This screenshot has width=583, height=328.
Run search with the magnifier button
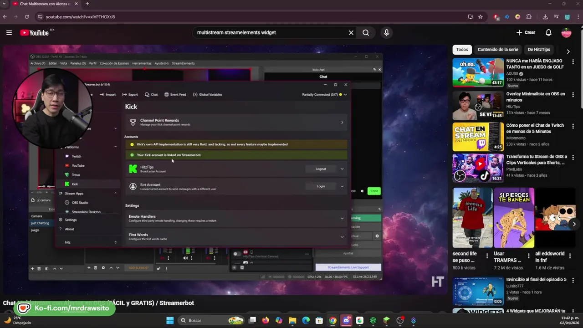(366, 33)
